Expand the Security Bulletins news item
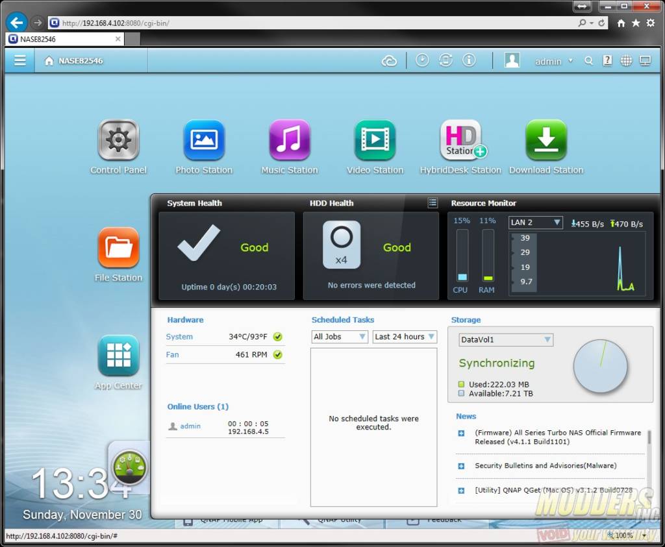The height and width of the screenshot is (547, 665). point(462,466)
